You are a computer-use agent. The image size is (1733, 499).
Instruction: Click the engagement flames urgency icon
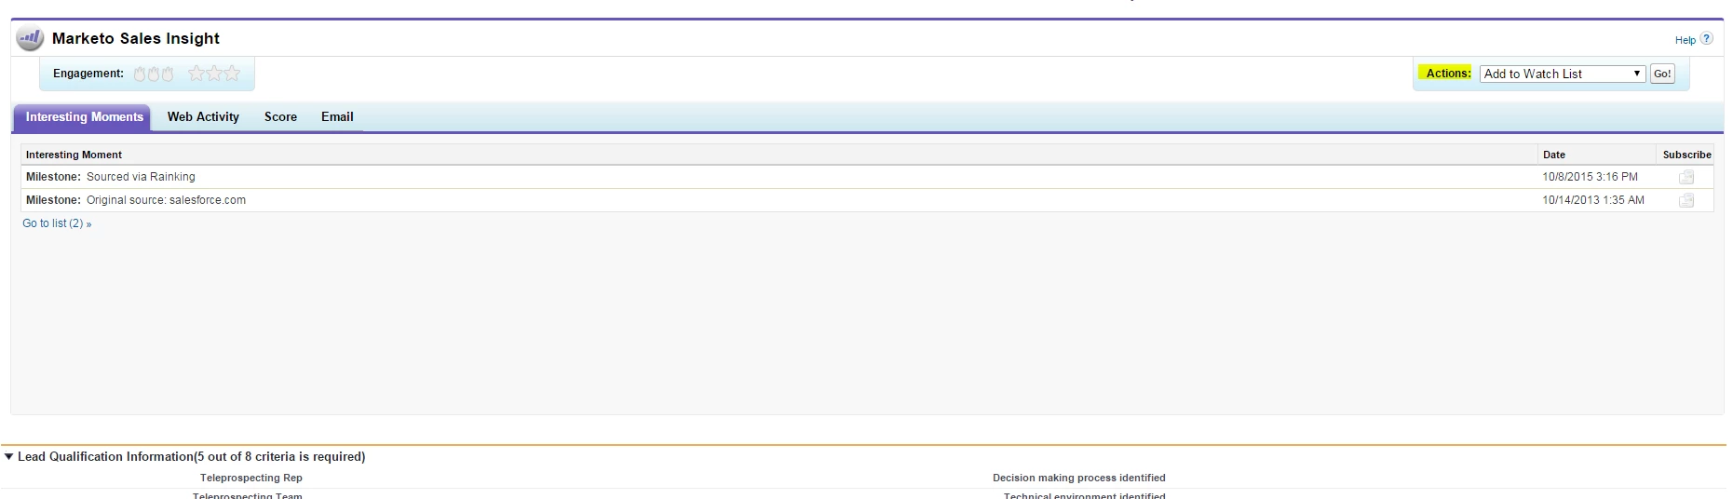click(x=154, y=74)
